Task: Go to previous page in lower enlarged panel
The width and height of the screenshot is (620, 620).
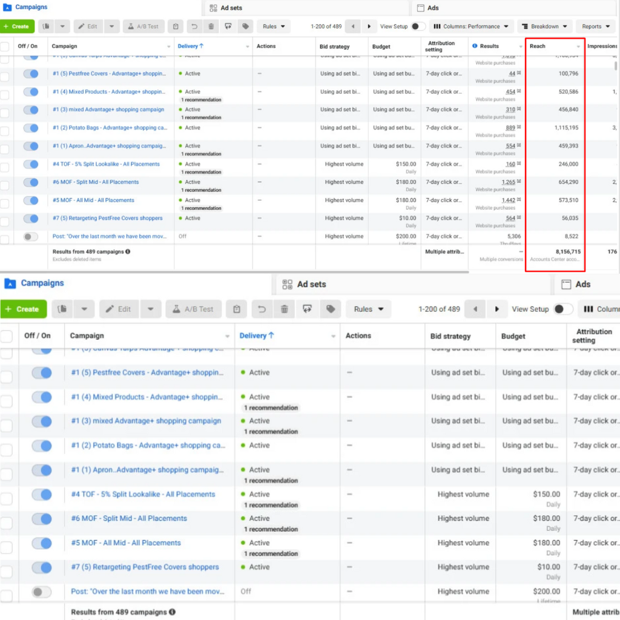Action: pyautogui.click(x=475, y=309)
